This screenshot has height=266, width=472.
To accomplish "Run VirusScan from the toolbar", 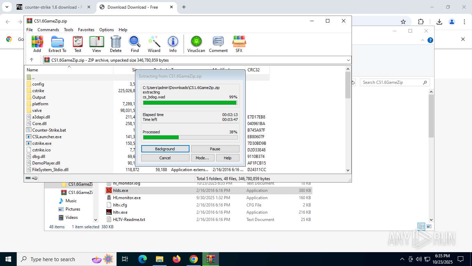I will click(196, 44).
